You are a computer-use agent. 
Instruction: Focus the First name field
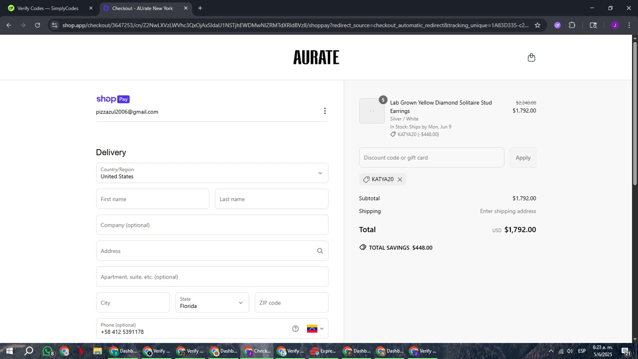point(153,199)
